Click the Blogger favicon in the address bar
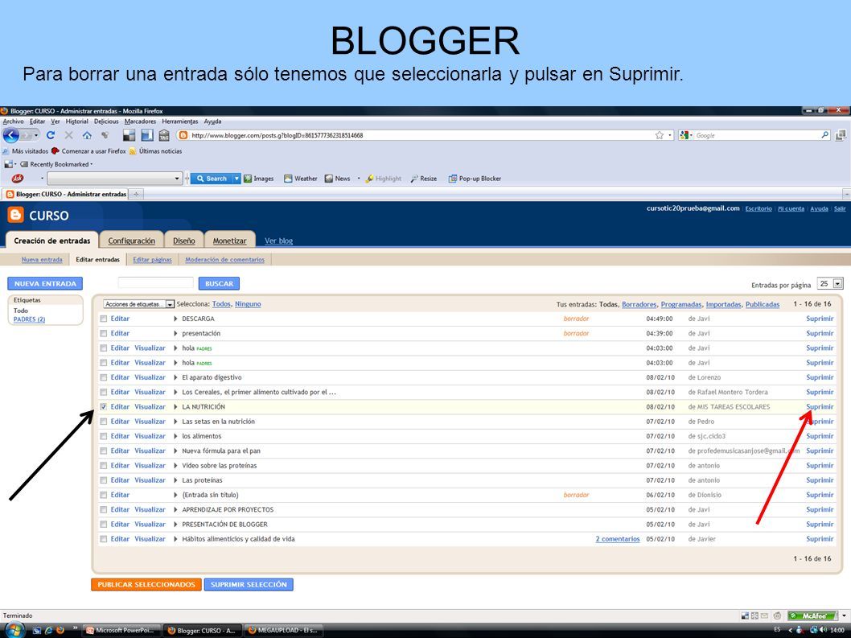Screen dimensions: 851x638 pyautogui.click(x=183, y=135)
